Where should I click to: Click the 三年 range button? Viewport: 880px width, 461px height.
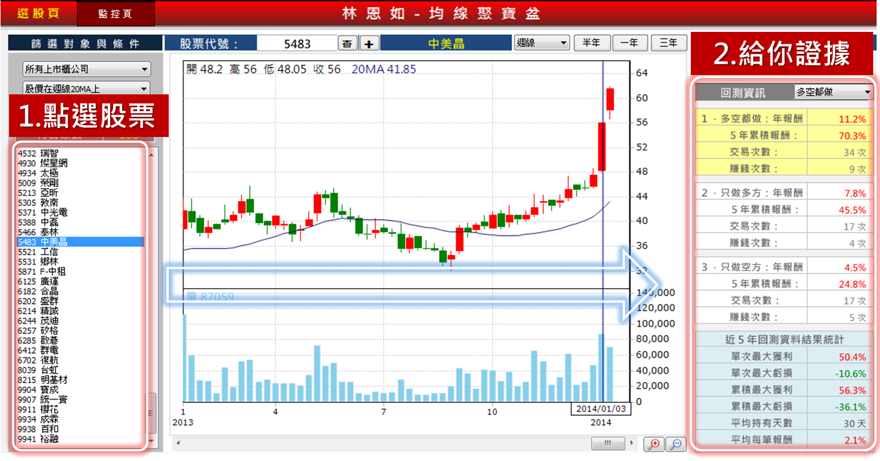[x=668, y=43]
